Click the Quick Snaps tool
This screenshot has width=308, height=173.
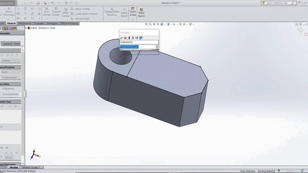(x=133, y=12)
